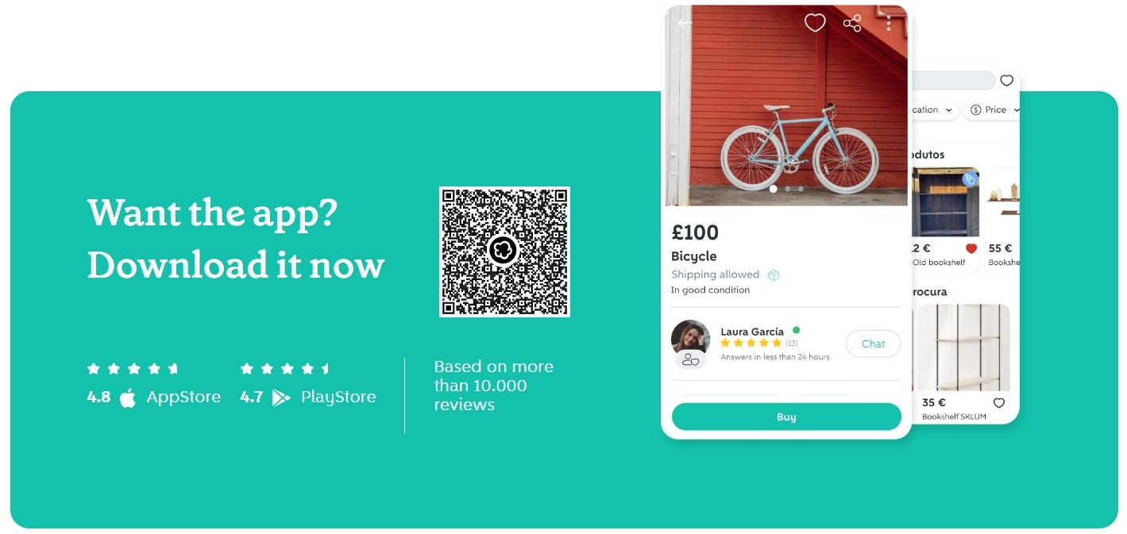Toggle favorites heart beside search bar
The width and height of the screenshot is (1127, 534).
(1006, 80)
